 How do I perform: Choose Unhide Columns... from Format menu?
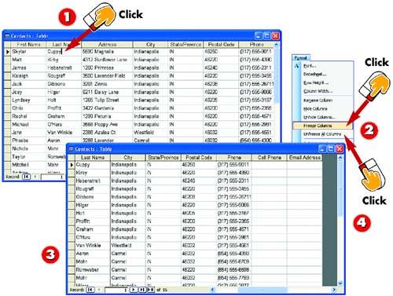[319, 117]
